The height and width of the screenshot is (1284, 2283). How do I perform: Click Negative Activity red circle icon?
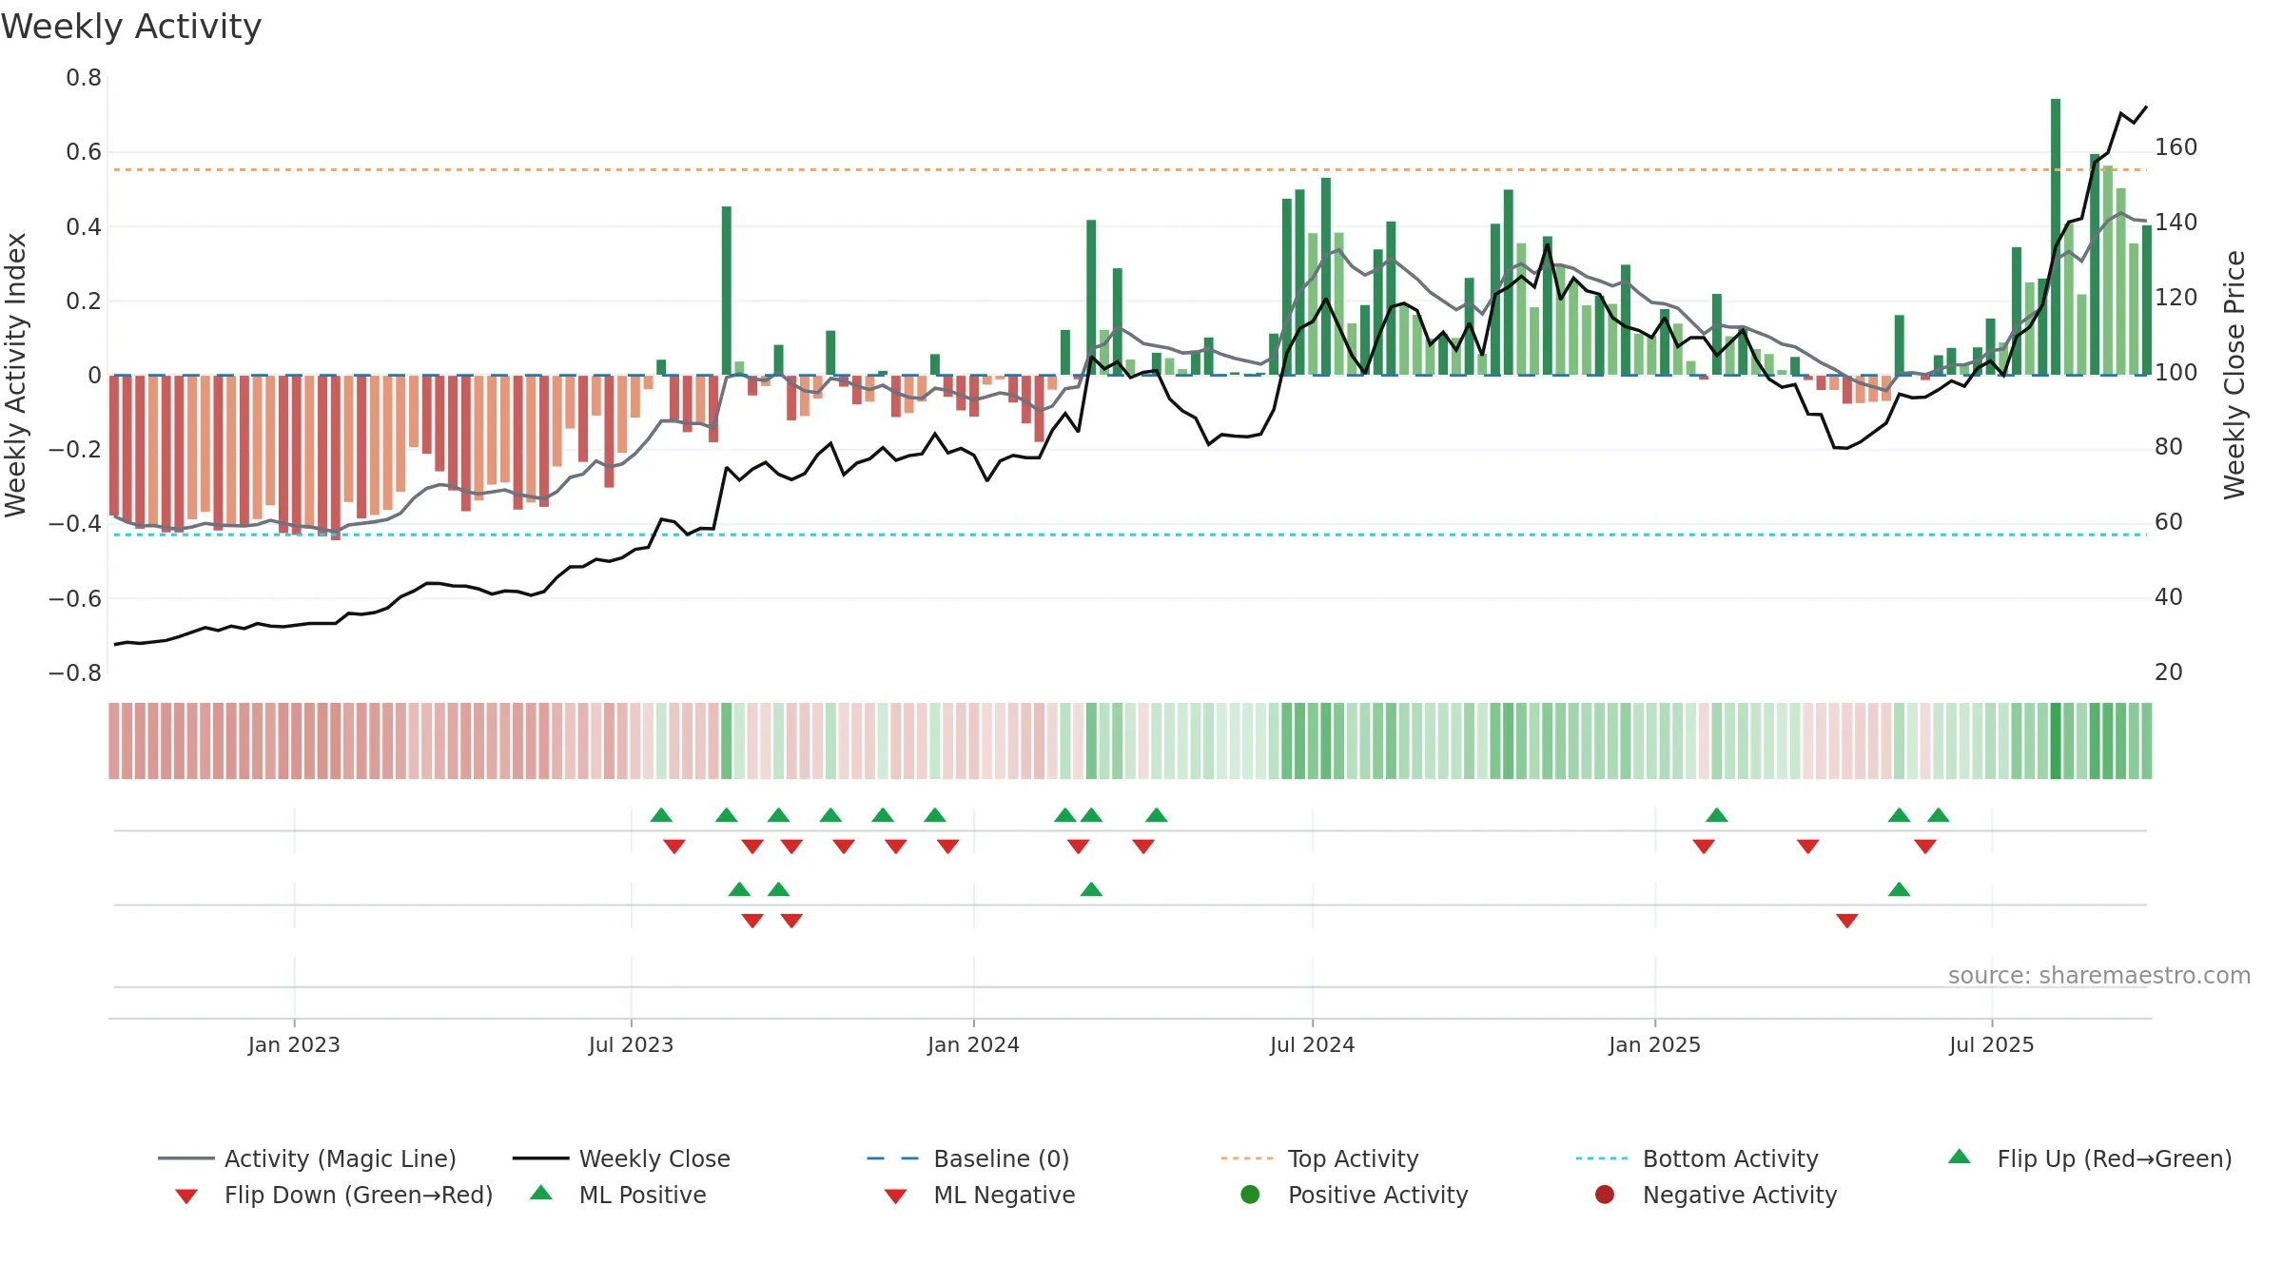coord(1605,1194)
